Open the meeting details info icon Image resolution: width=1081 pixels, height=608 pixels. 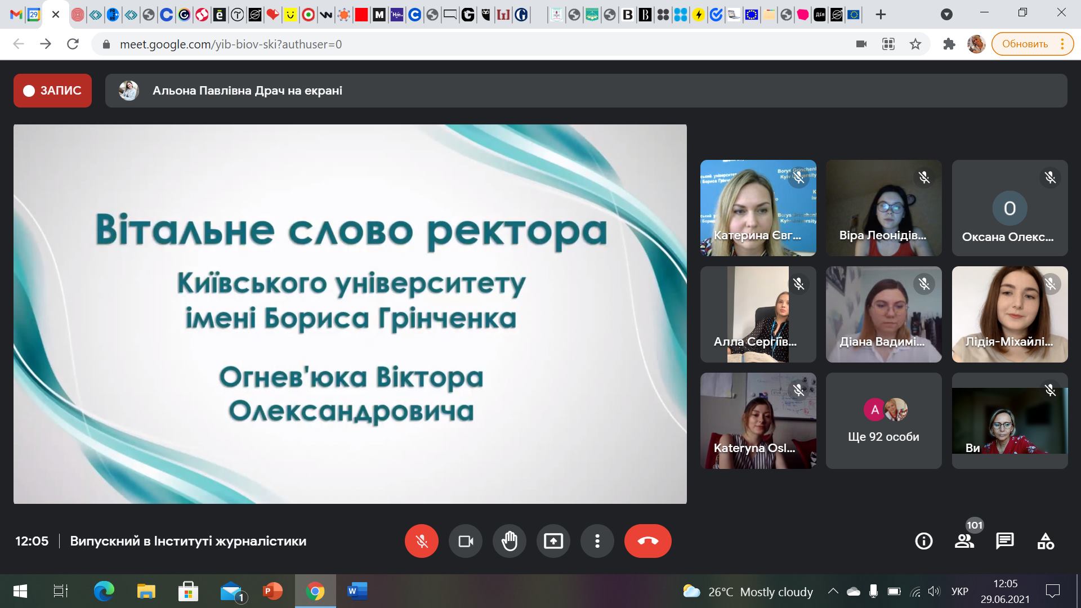pyautogui.click(x=924, y=541)
